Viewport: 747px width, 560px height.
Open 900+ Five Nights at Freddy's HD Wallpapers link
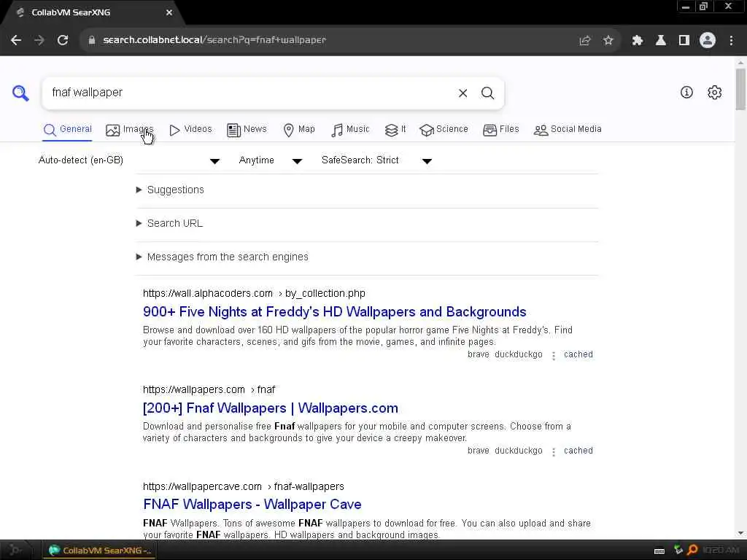tap(334, 312)
